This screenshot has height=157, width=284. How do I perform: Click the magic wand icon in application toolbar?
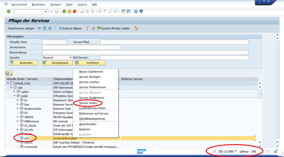tap(94, 28)
